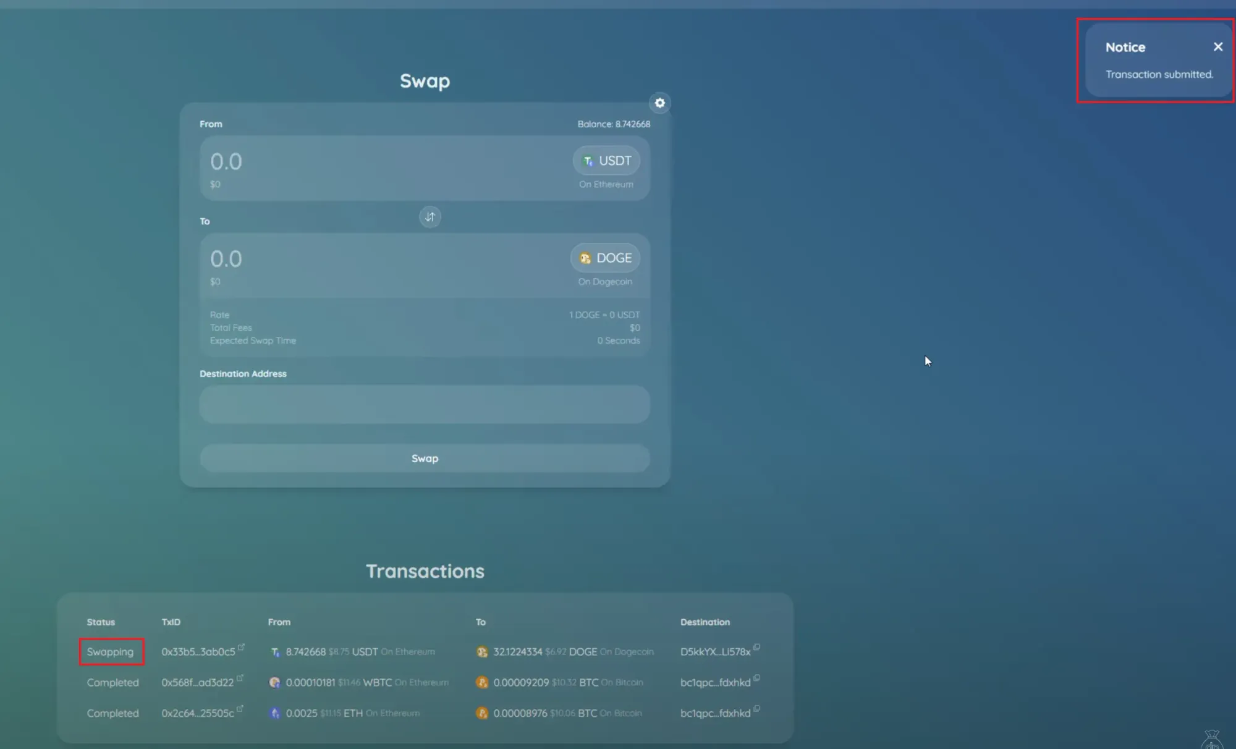Open external link for 0x2c64...25505c transaction

pyautogui.click(x=240, y=709)
